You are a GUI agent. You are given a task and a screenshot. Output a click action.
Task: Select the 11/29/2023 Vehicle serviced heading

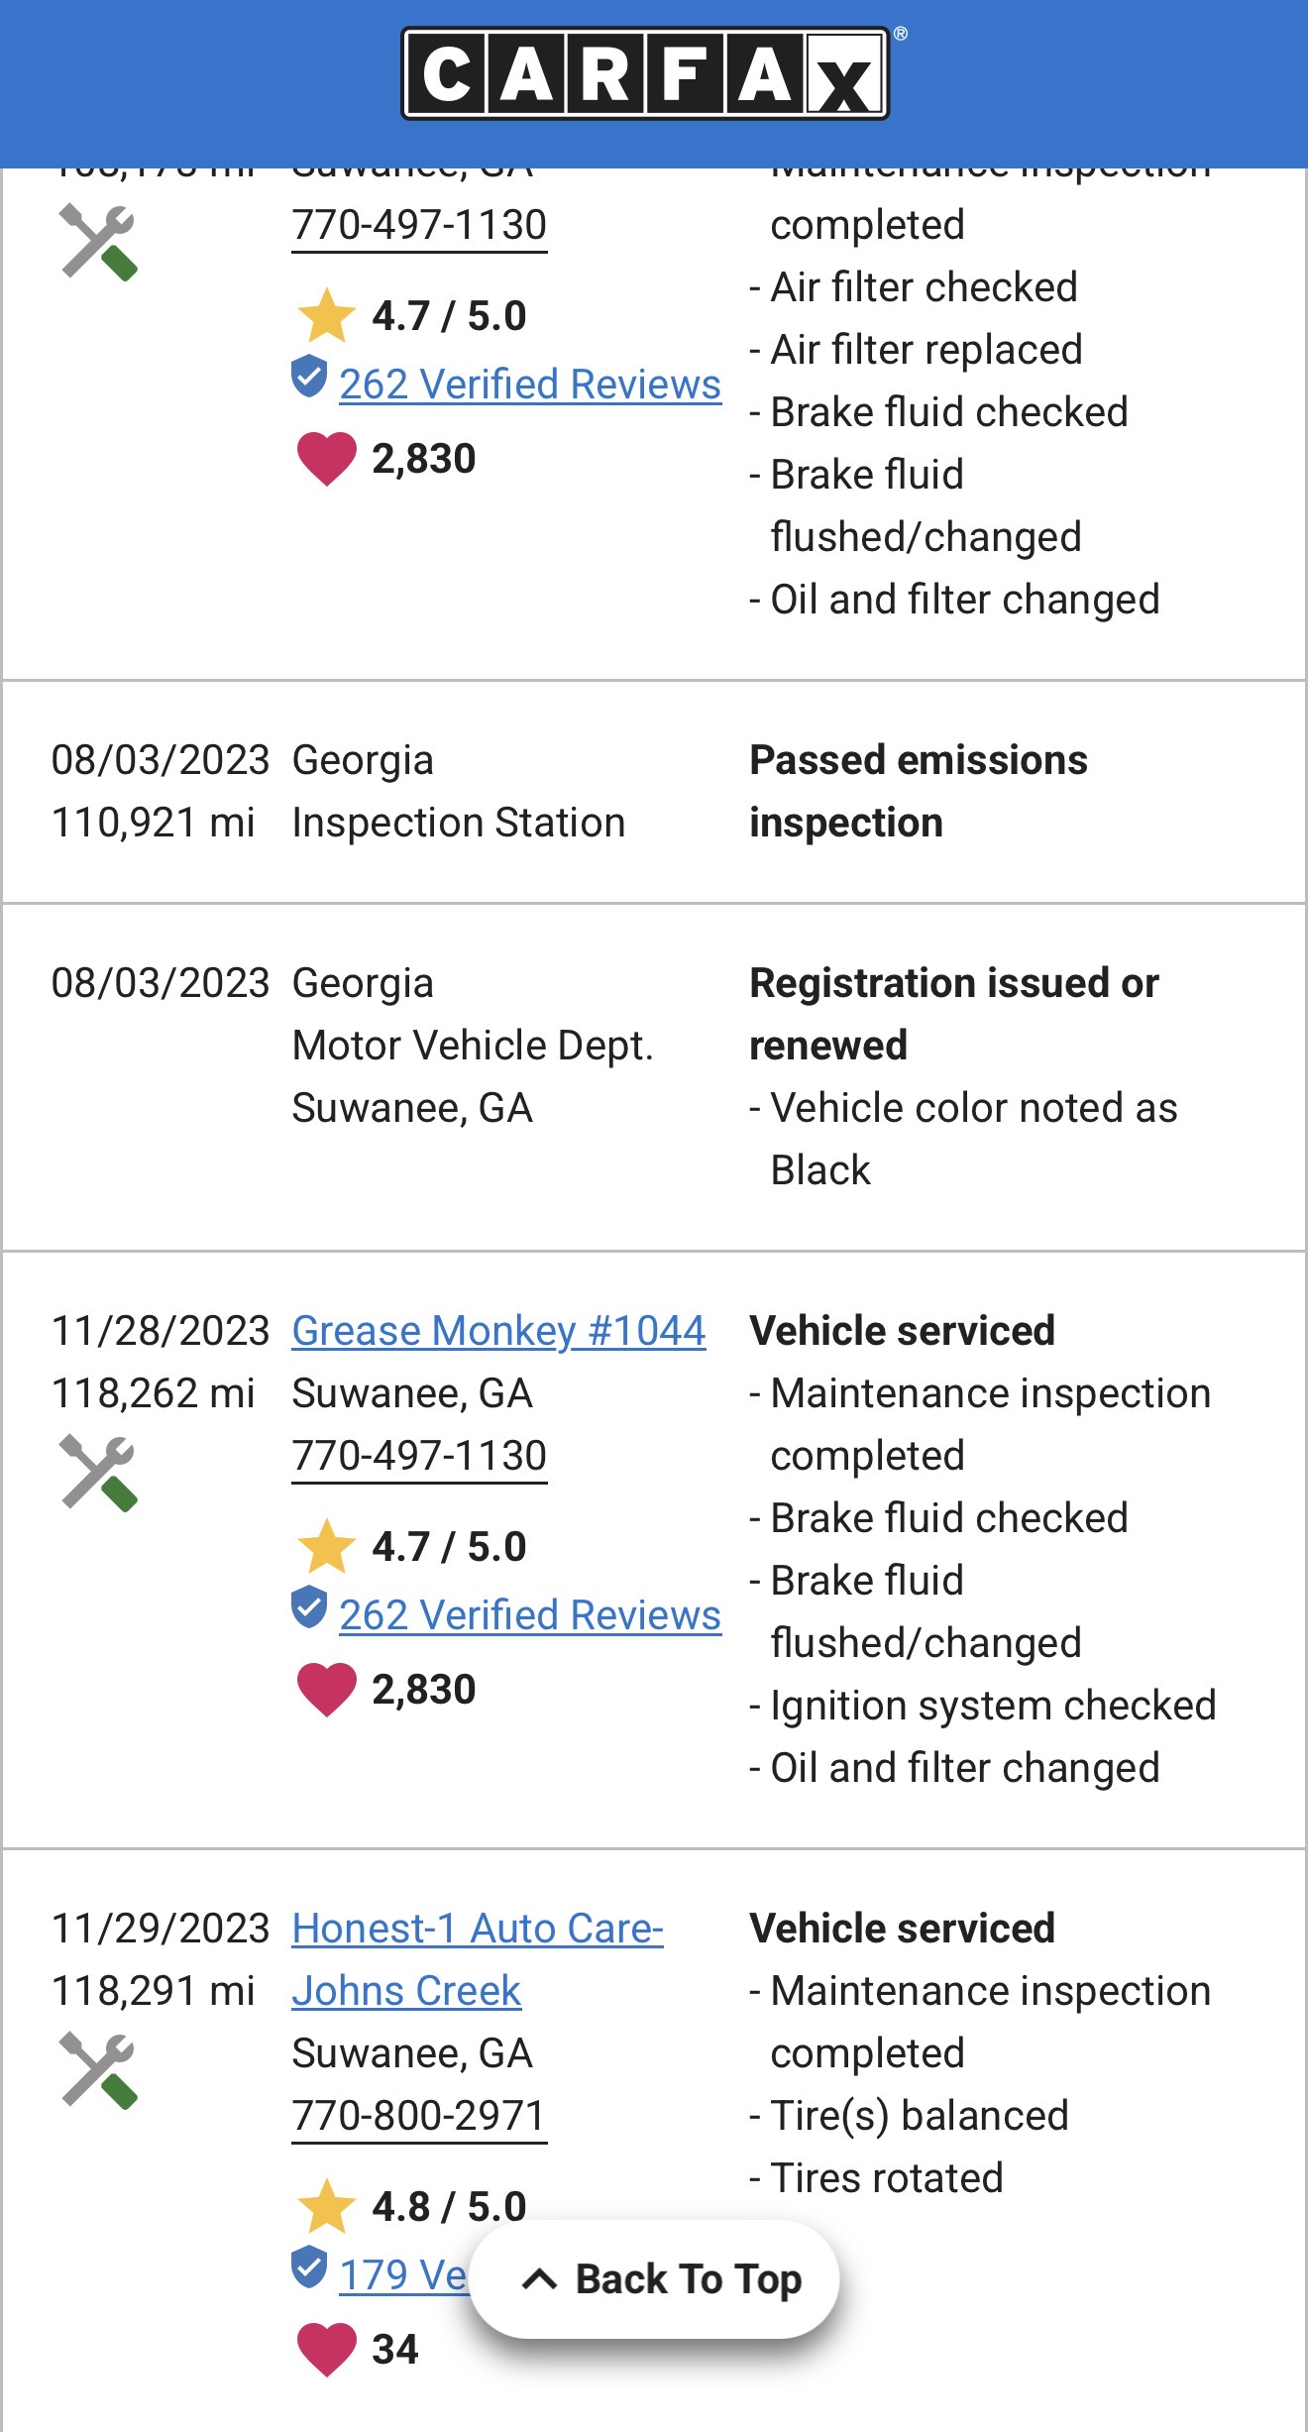pos(903,1929)
